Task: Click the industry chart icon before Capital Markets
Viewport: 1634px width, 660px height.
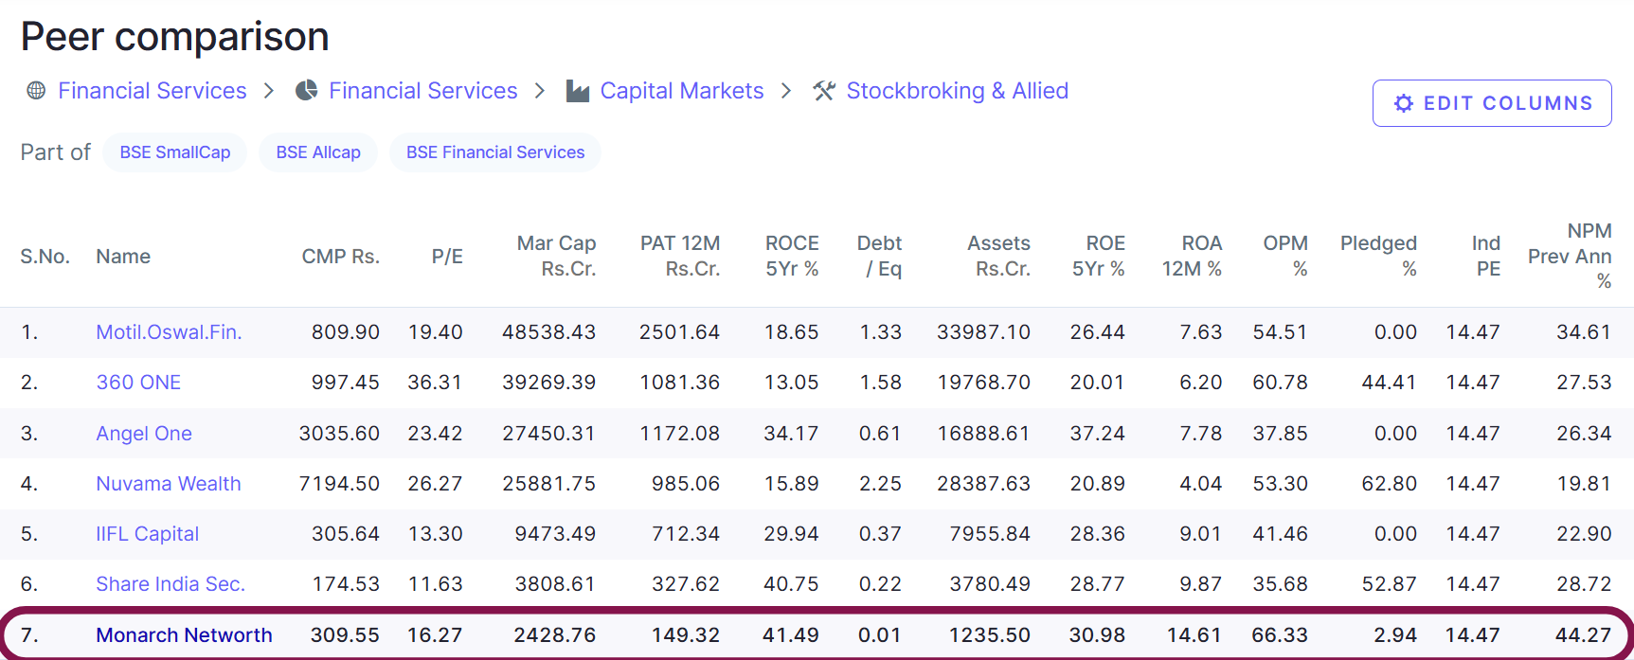Action: (x=578, y=91)
